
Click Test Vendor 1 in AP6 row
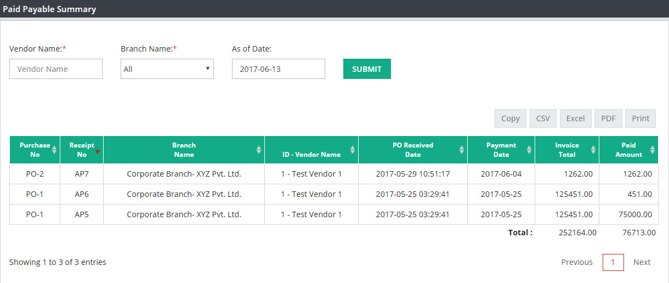click(x=311, y=194)
